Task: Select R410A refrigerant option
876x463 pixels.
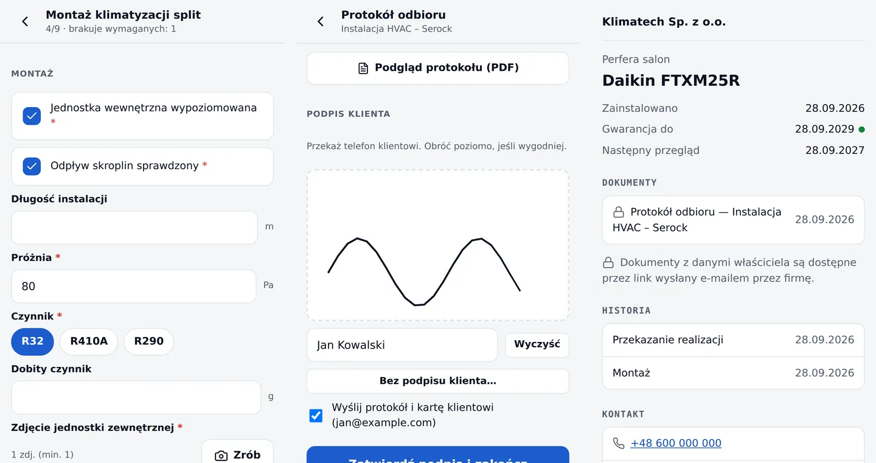Action: (89, 341)
